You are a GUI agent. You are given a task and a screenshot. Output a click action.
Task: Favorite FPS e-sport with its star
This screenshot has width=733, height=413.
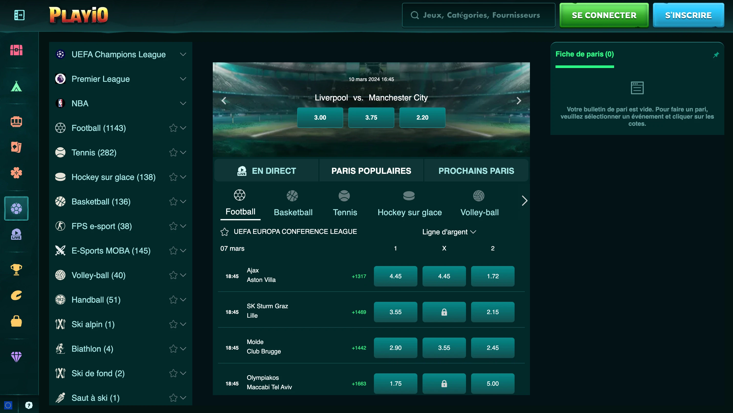173,226
